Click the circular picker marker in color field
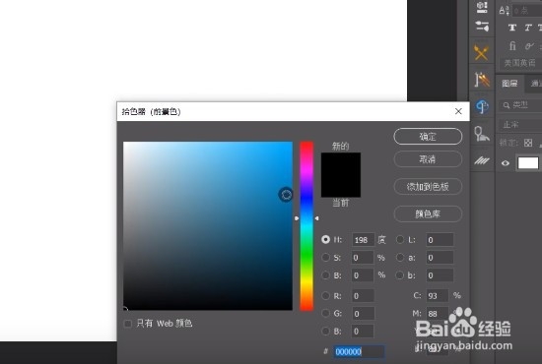This screenshot has height=364, width=542. [x=286, y=195]
